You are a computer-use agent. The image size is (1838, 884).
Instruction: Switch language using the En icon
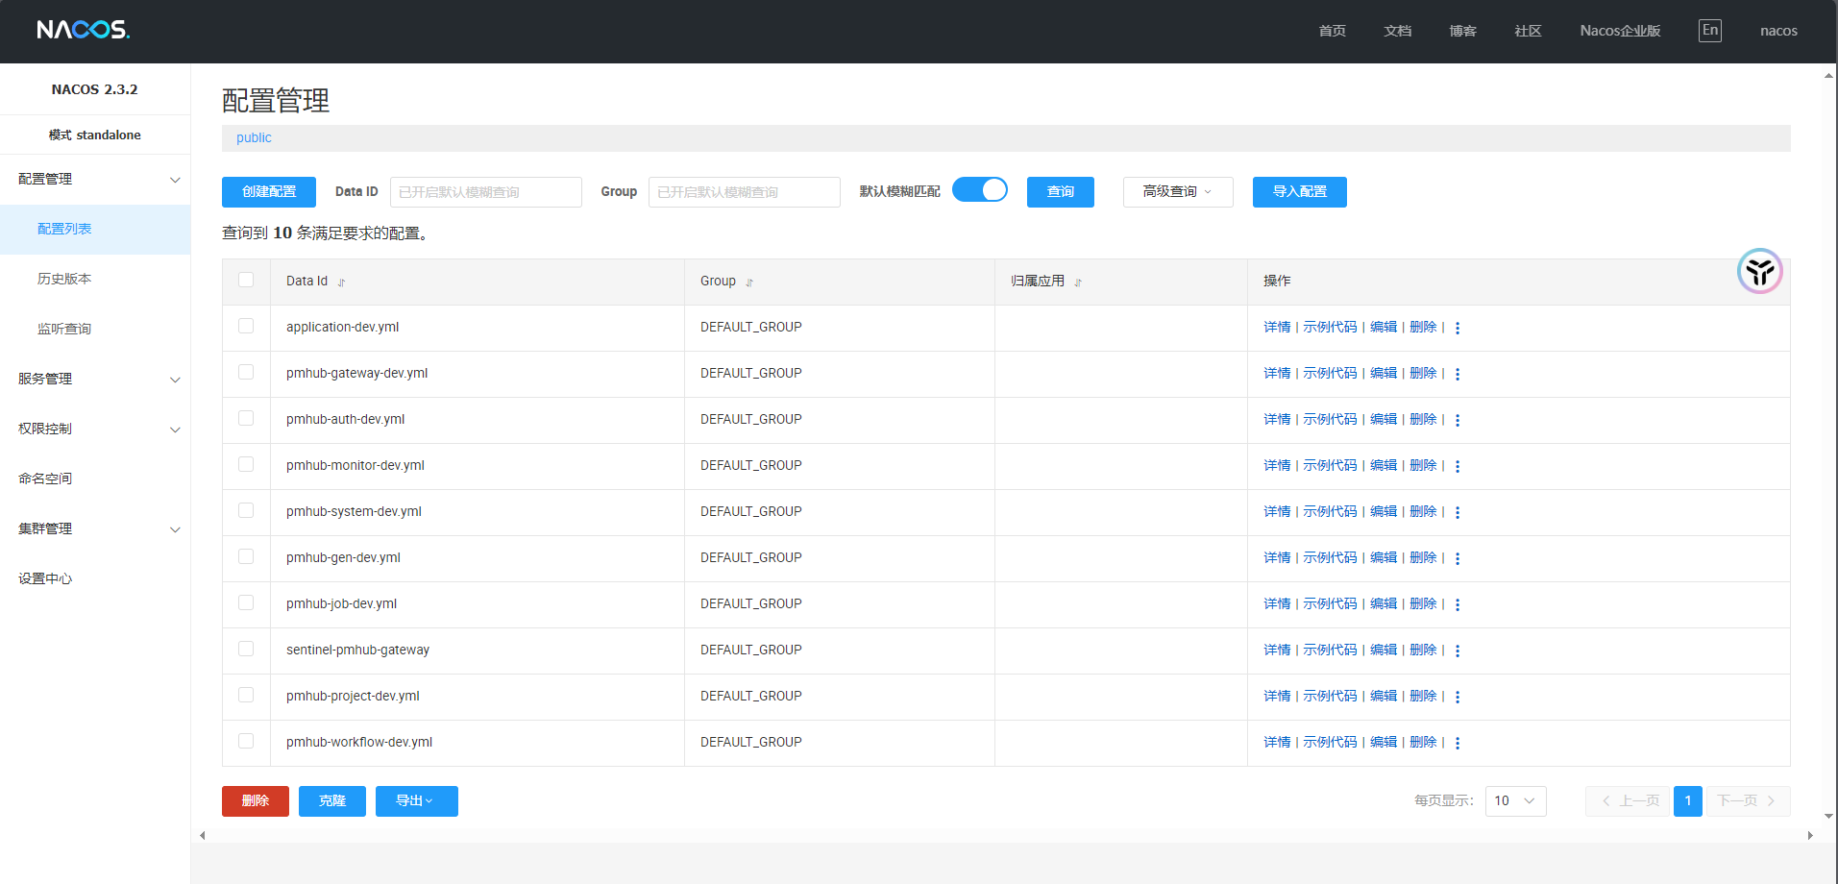click(x=1709, y=30)
